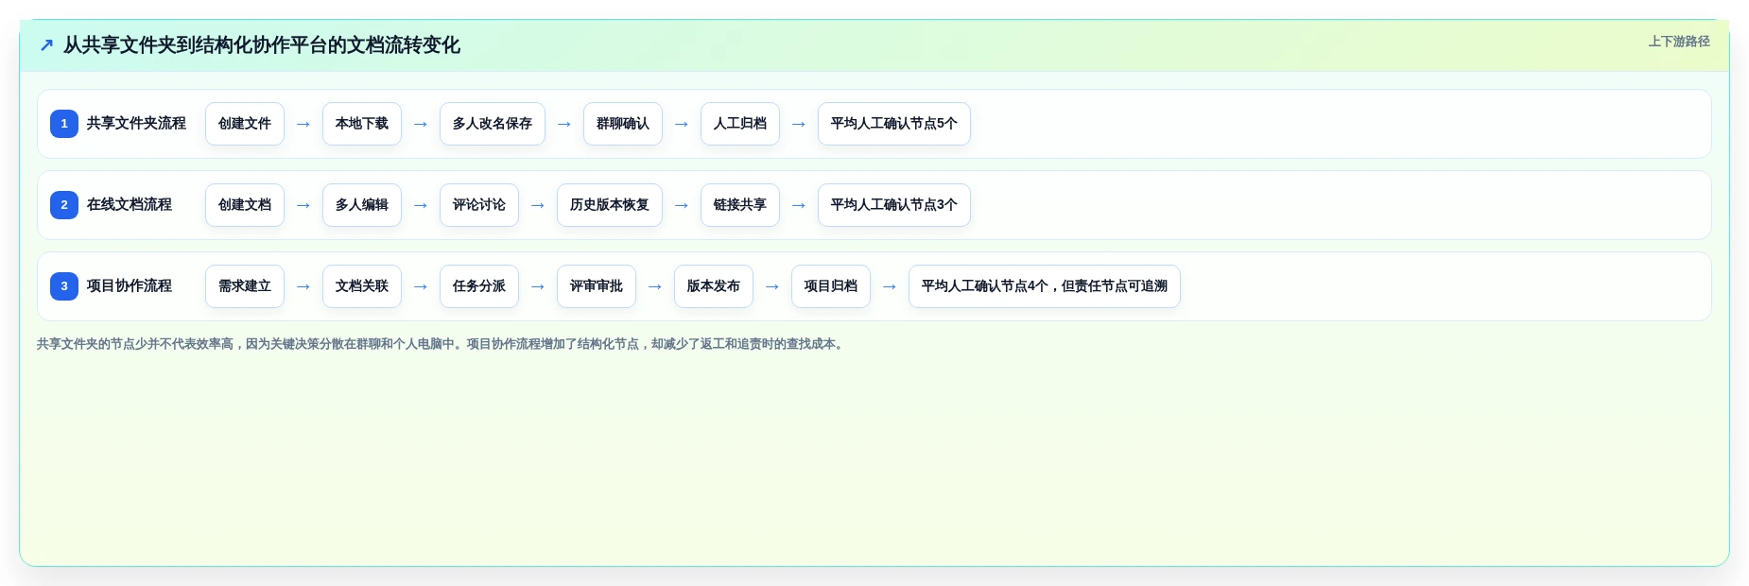Viewport: 1749px width, 586px height.
Task: Click the 创建文档 step chip
Action: (245, 205)
